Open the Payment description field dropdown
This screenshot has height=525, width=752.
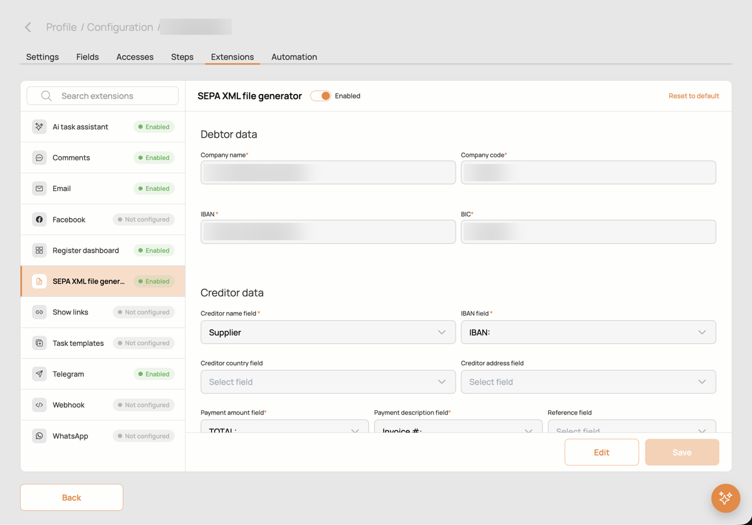tap(458, 426)
